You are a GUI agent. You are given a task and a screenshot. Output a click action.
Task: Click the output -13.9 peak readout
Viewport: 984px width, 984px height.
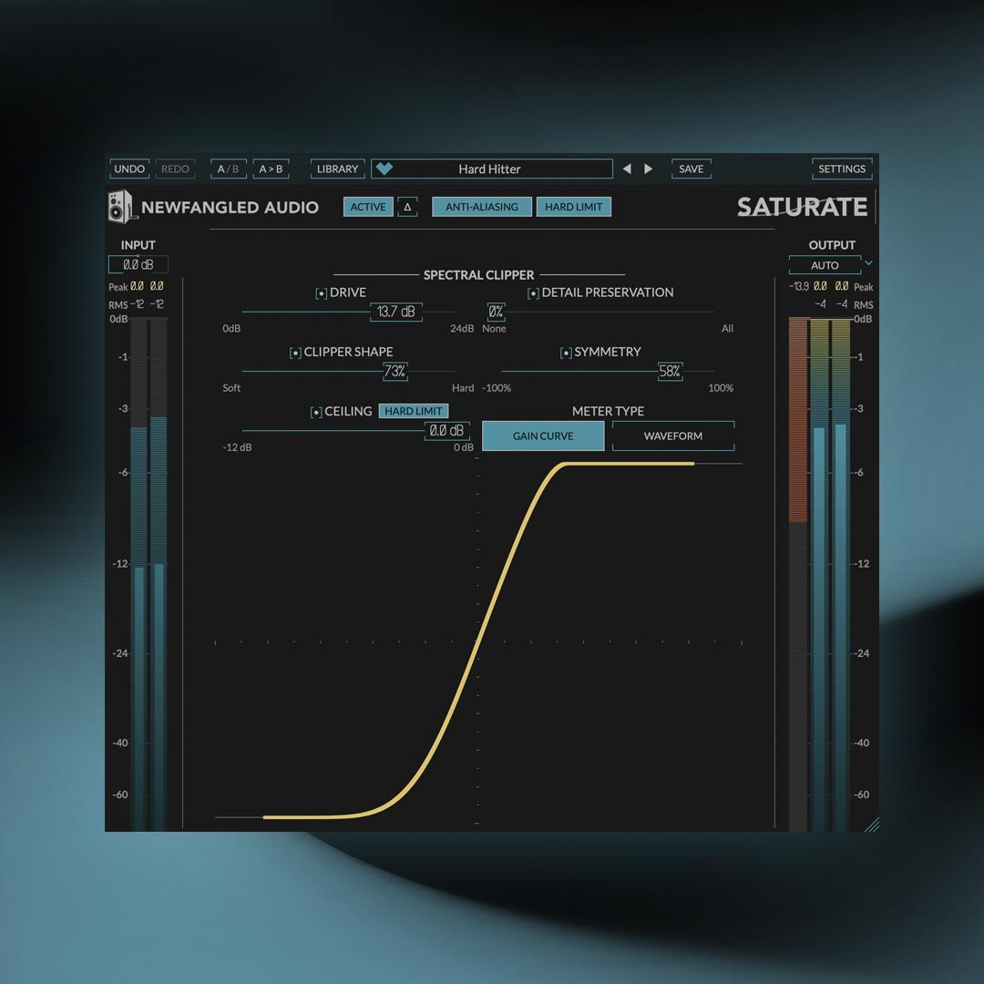[x=799, y=286]
